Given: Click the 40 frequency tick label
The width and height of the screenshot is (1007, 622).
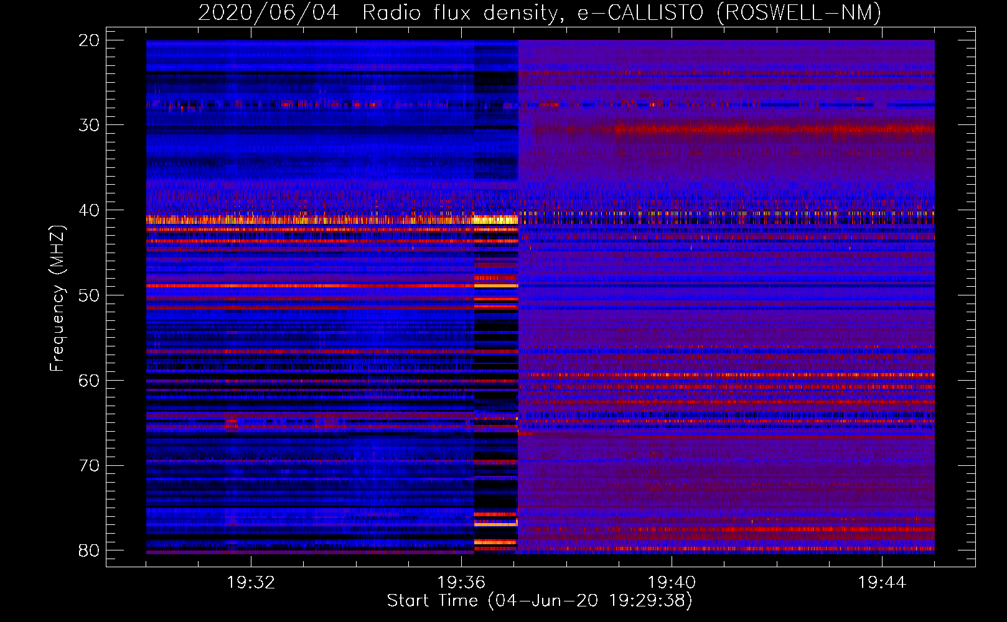Looking at the screenshot, I should (90, 210).
